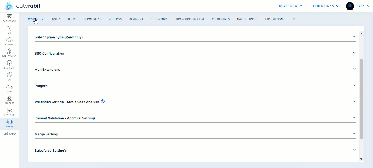Expand the Subscription Type section
This screenshot has width=373, height=168.
tap(354, 37)
